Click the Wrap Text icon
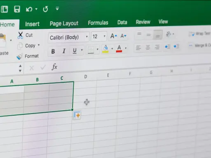211x158 pixels. pos(192,34)
